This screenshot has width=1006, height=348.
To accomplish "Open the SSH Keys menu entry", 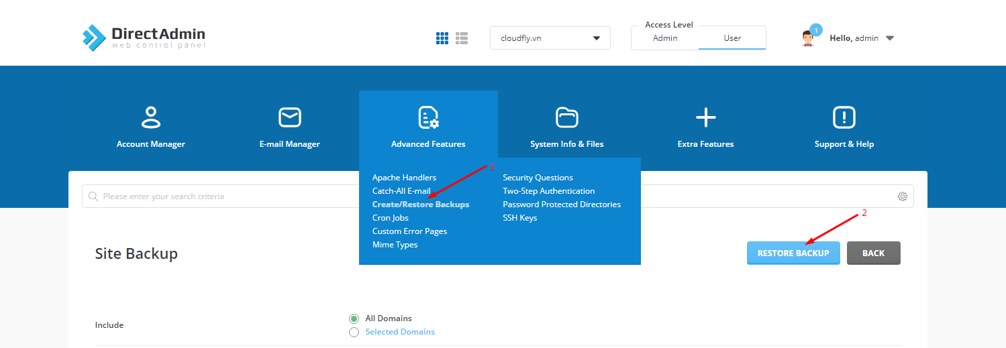I will point(520,218).
